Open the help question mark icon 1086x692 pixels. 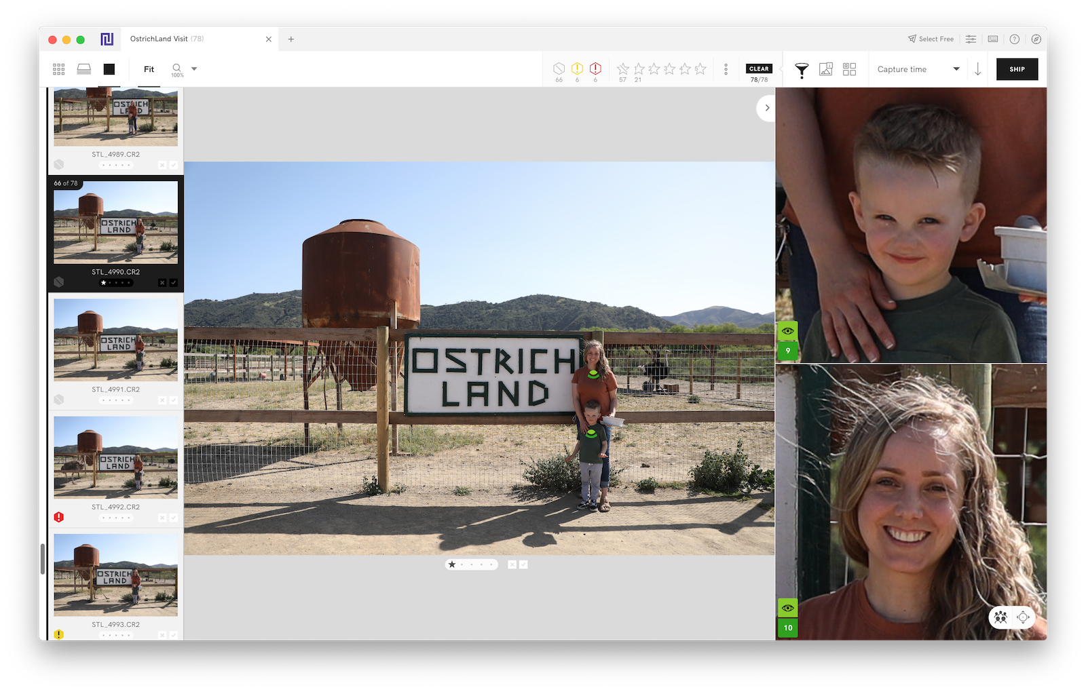click(1015, 39)
